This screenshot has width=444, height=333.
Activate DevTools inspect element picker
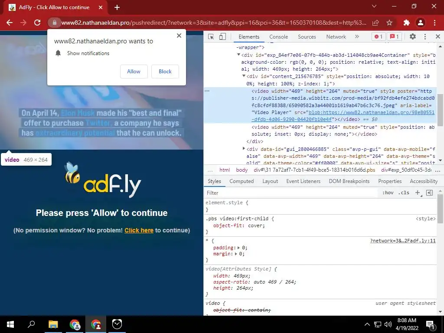[211, 36]
